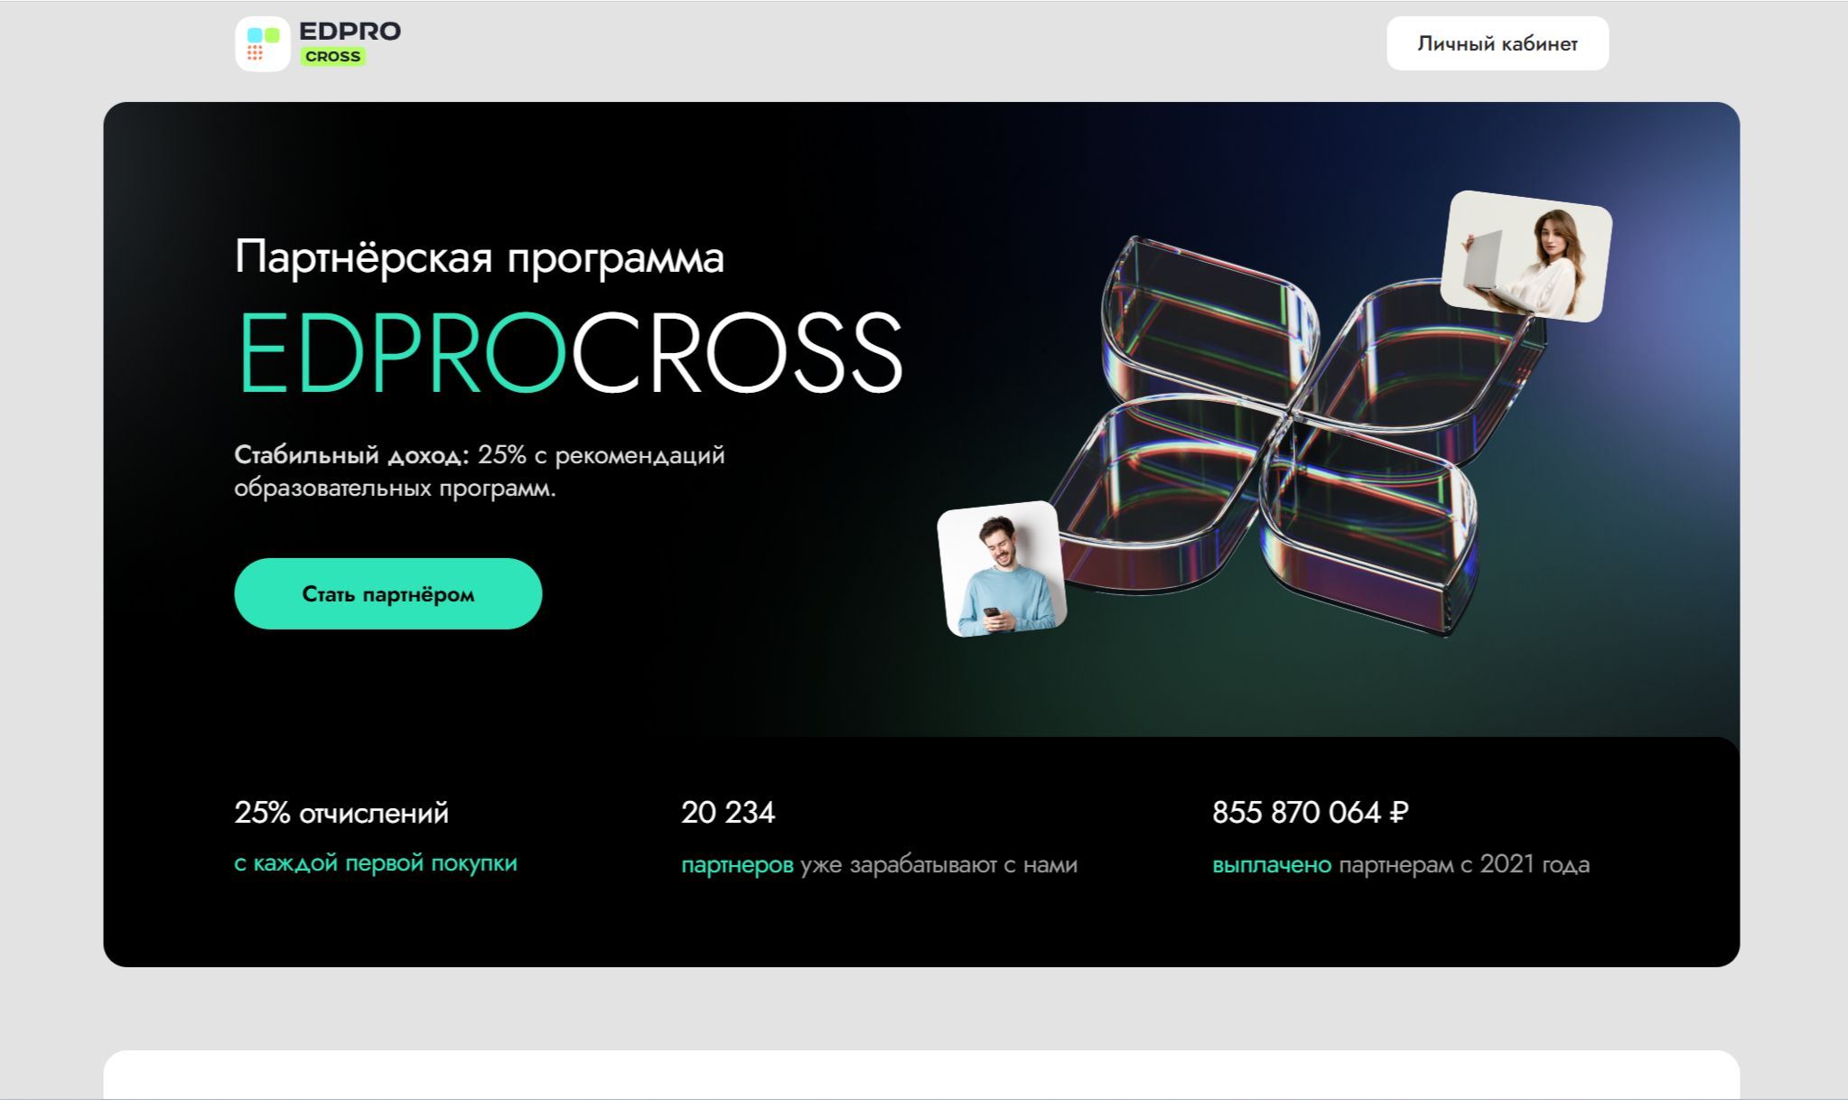Click the green CROSS badge in header
Screen dimensions: 1848x1100
pyautogui.click(x=332, y=56)
